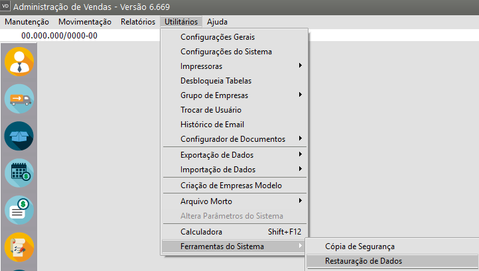Viewport: 479px width, 271px height.
Task: Click Desbloqueia Tabelas entry
Action: coord(216,81)
